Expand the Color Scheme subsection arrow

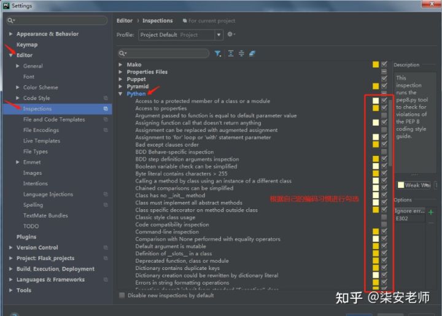pos(18,87)
